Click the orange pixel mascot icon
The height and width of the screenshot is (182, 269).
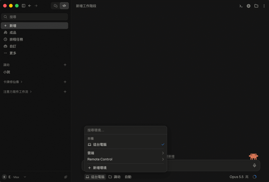pyautogui.click(x=254, y=157)
